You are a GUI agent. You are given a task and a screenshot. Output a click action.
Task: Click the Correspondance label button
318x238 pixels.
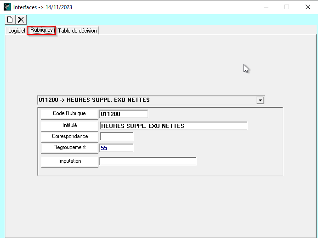(x=69, y=136)
